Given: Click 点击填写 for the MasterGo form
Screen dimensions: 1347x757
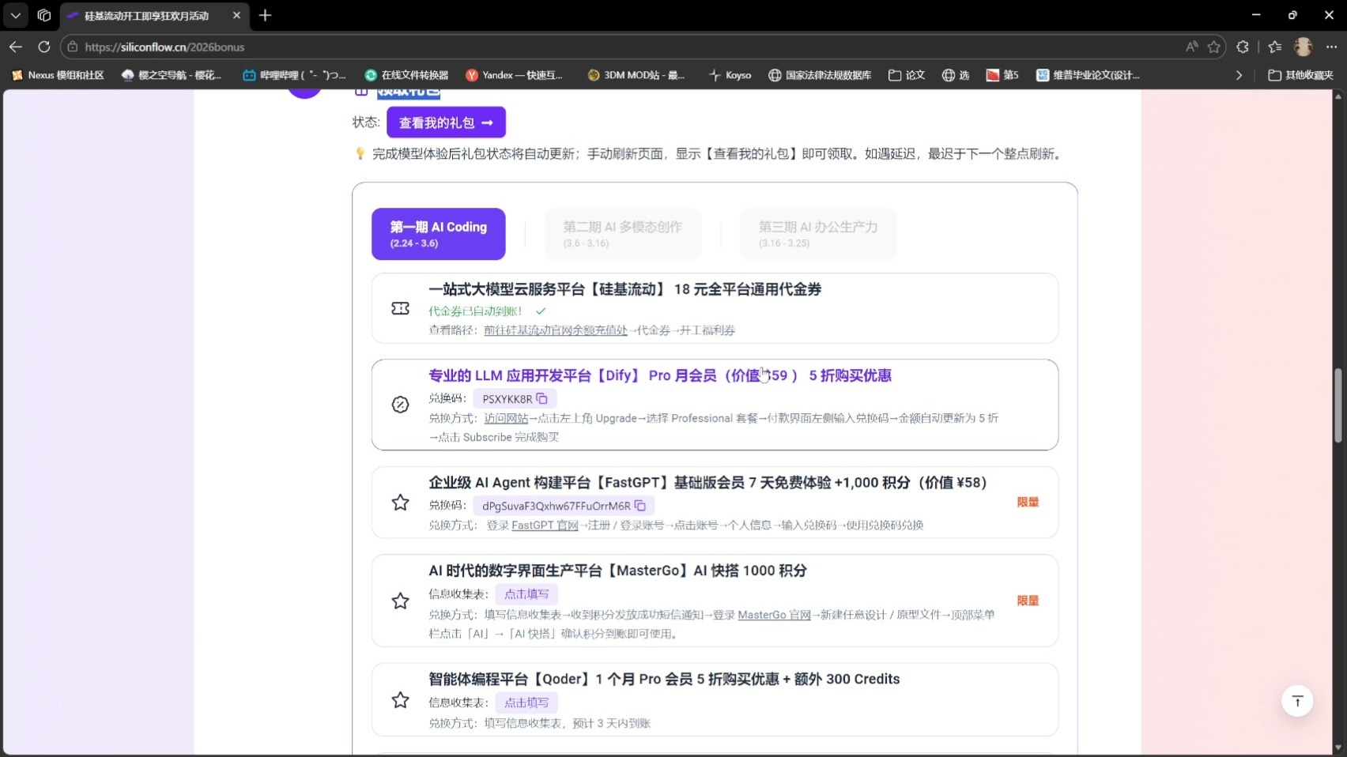Looking at the screenshot, I should [x=526, y=594].
